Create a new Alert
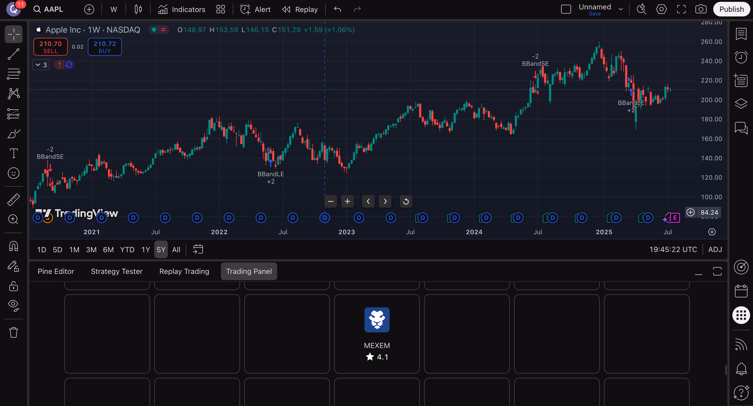 (x=255, y=9)
